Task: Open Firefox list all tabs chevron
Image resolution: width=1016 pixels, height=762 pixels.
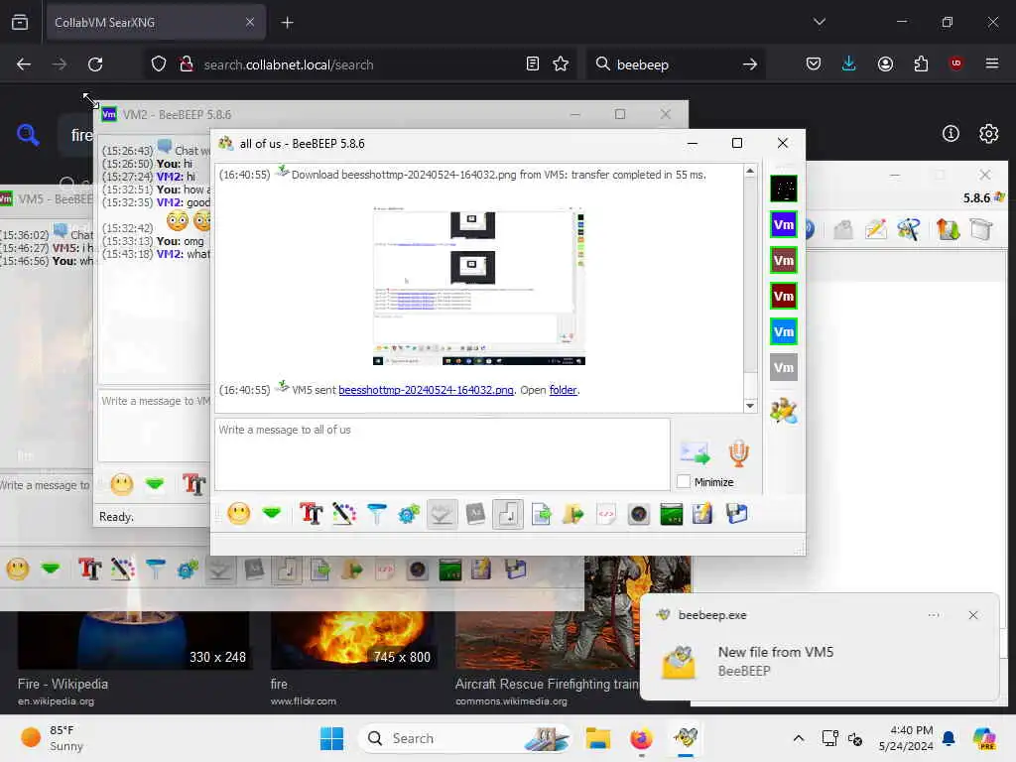Action: [x=819, y=22]
